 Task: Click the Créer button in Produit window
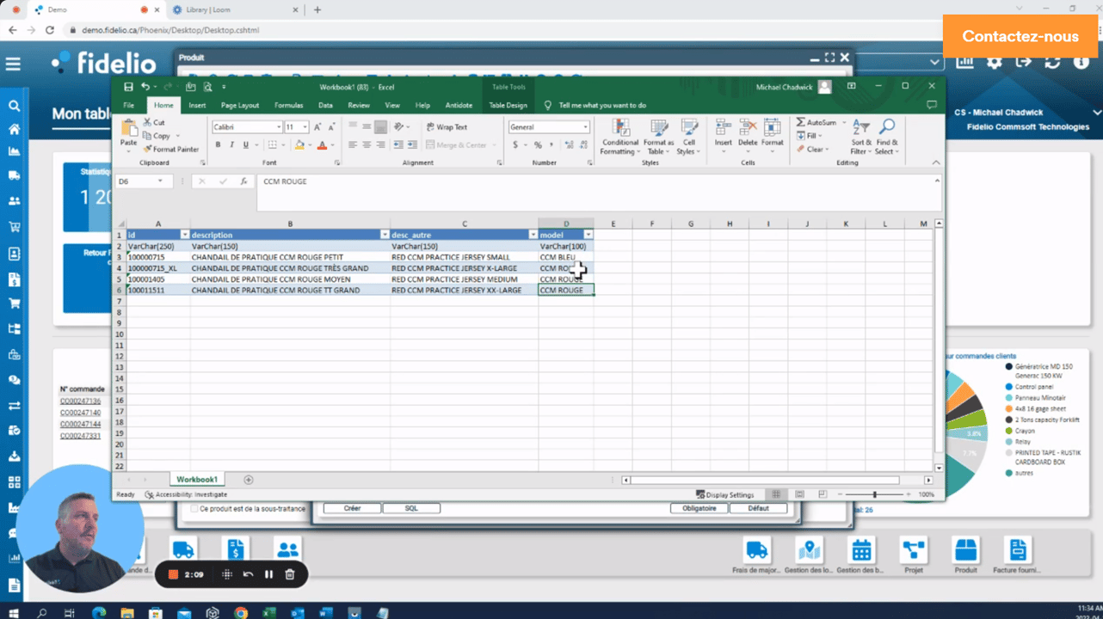point(352,508)
